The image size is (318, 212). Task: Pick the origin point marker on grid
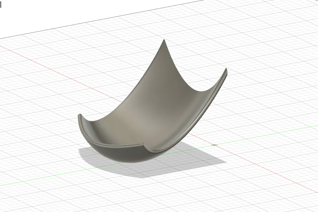pyautogui.click(x=214, y=145)
